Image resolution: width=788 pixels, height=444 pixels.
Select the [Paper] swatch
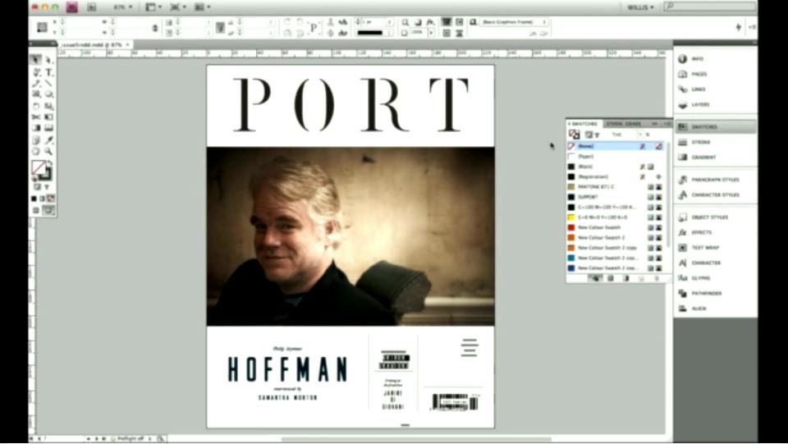click(616, 157)
